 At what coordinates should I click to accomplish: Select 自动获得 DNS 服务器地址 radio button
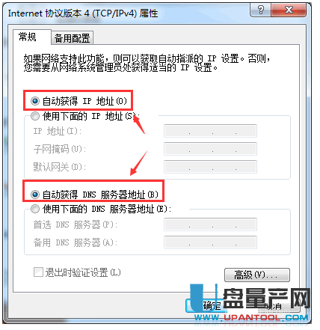point(35,195)
